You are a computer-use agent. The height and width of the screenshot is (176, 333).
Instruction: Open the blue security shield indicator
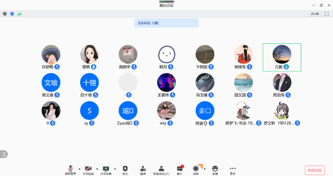coord(12,14)
